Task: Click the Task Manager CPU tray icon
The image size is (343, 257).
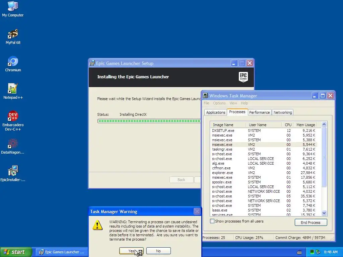Action: (312, 252)
